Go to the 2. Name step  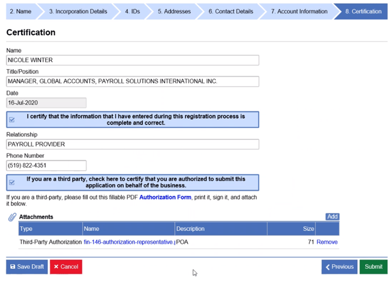click(x=19, y=11)
